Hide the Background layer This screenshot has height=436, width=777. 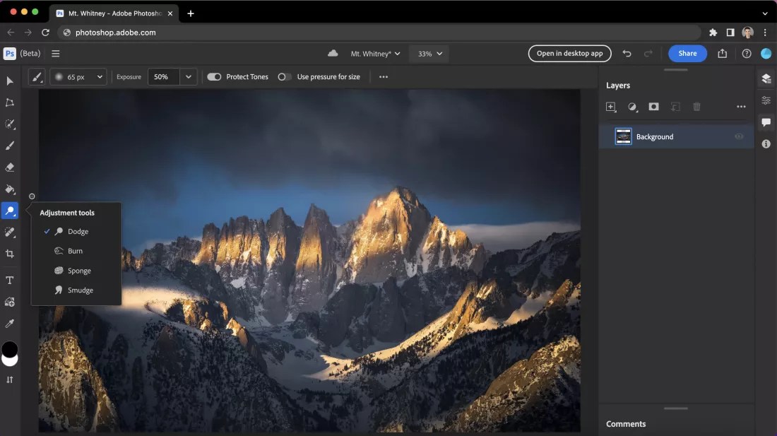[x=739, y=136]
